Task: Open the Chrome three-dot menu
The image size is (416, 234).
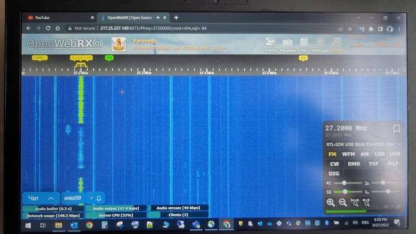Action: 399,29
